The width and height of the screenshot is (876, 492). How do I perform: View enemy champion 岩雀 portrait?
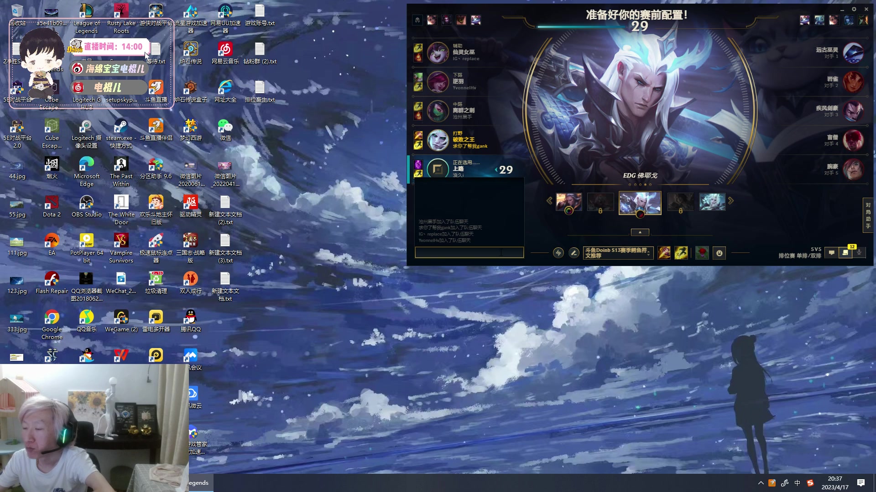pyautogui.click(x=853, y=82)
